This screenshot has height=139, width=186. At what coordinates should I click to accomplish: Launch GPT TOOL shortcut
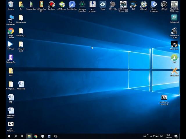click(113, 6)
